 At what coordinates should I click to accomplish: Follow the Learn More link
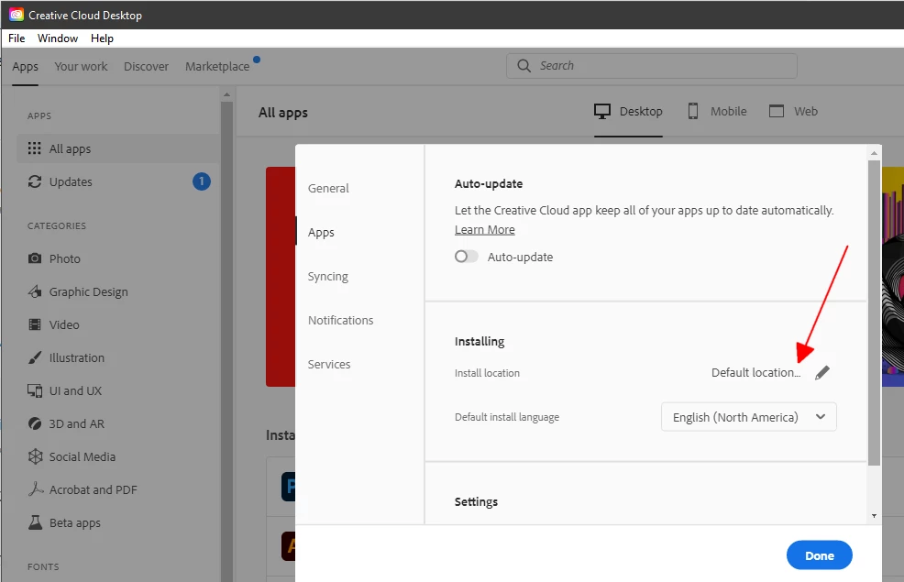point(484,229)
